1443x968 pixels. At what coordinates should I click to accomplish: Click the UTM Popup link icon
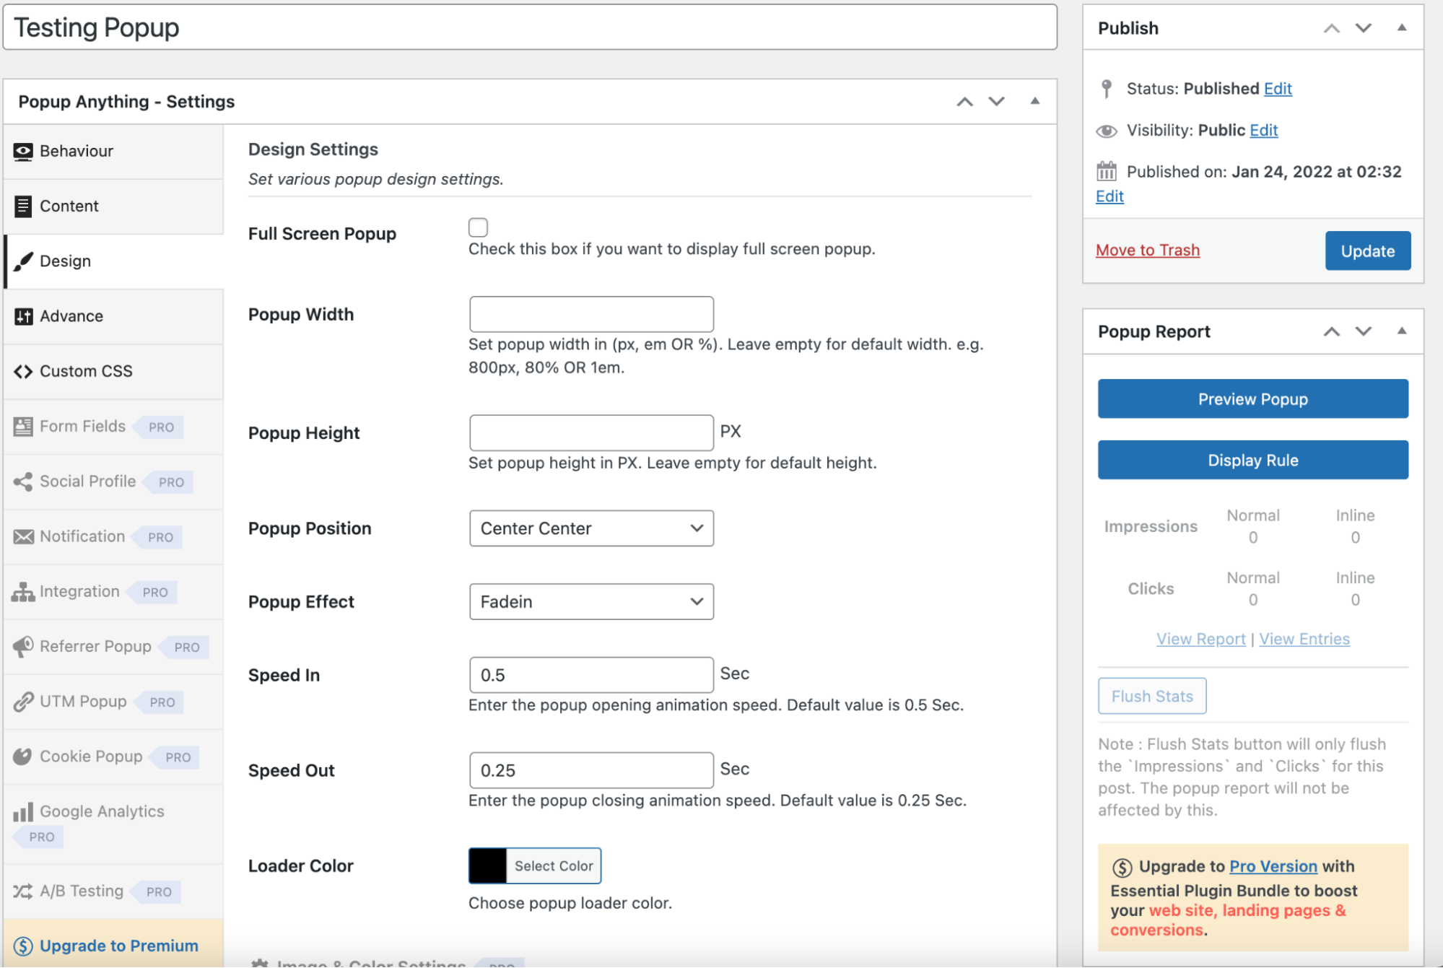click(23, 702)
